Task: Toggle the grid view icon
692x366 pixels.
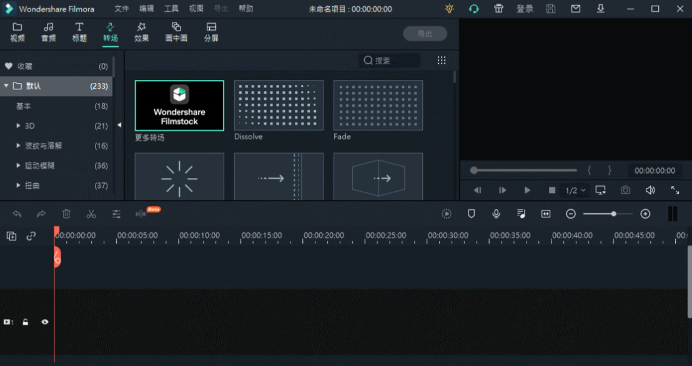Action: point(442,61)
